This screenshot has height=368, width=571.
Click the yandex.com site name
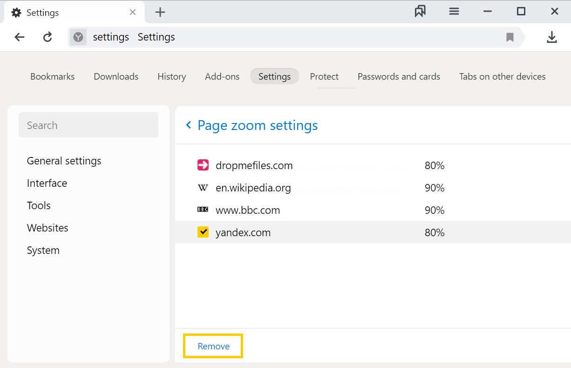[x=243, y=232]
